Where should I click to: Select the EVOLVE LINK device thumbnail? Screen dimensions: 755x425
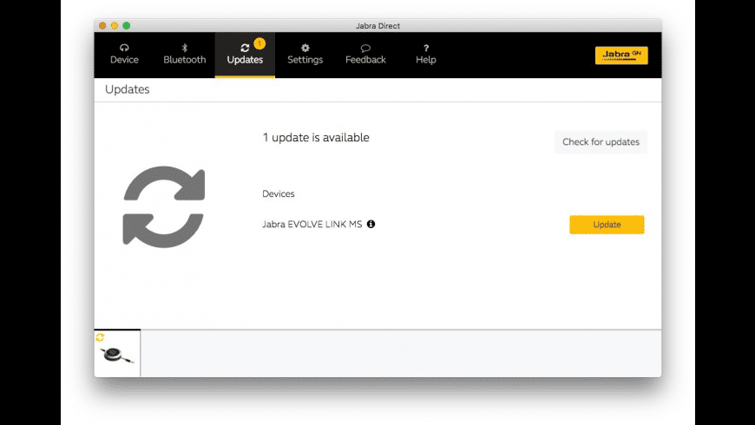pyautogui.click(x=117, y=354)
